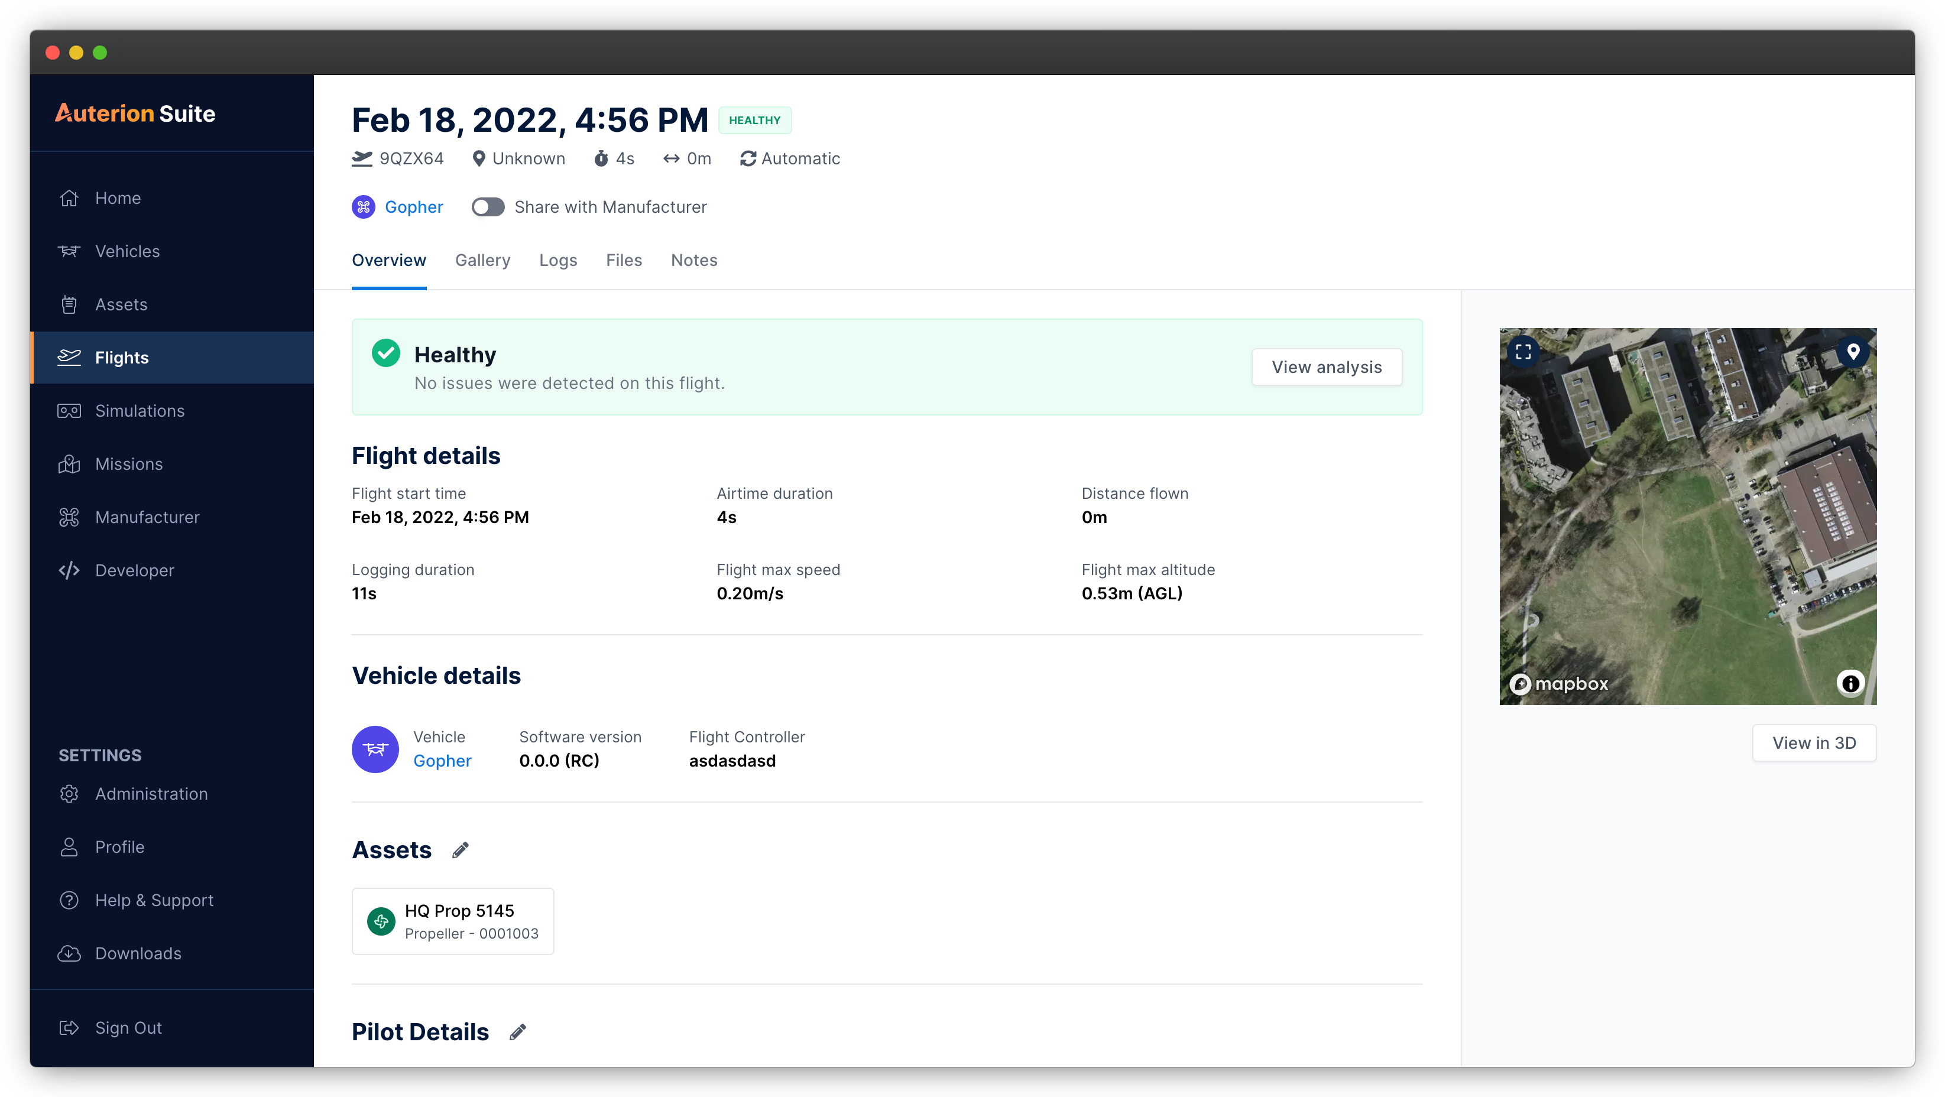Click the asdasdasd flight controller value

[x=732, y=760]
